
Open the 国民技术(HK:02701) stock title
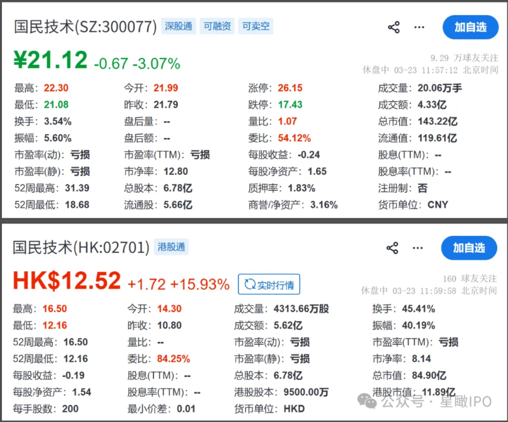pyautogui.click(x=81, y=247)
